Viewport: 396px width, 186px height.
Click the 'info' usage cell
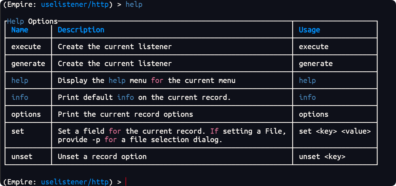click(307, 97)
